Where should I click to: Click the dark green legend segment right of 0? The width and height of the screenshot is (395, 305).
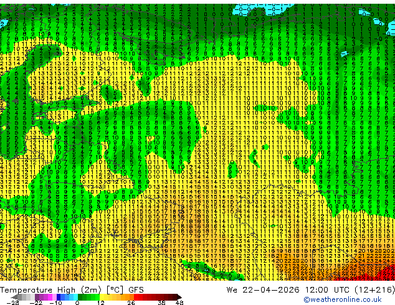coord(80,297)
